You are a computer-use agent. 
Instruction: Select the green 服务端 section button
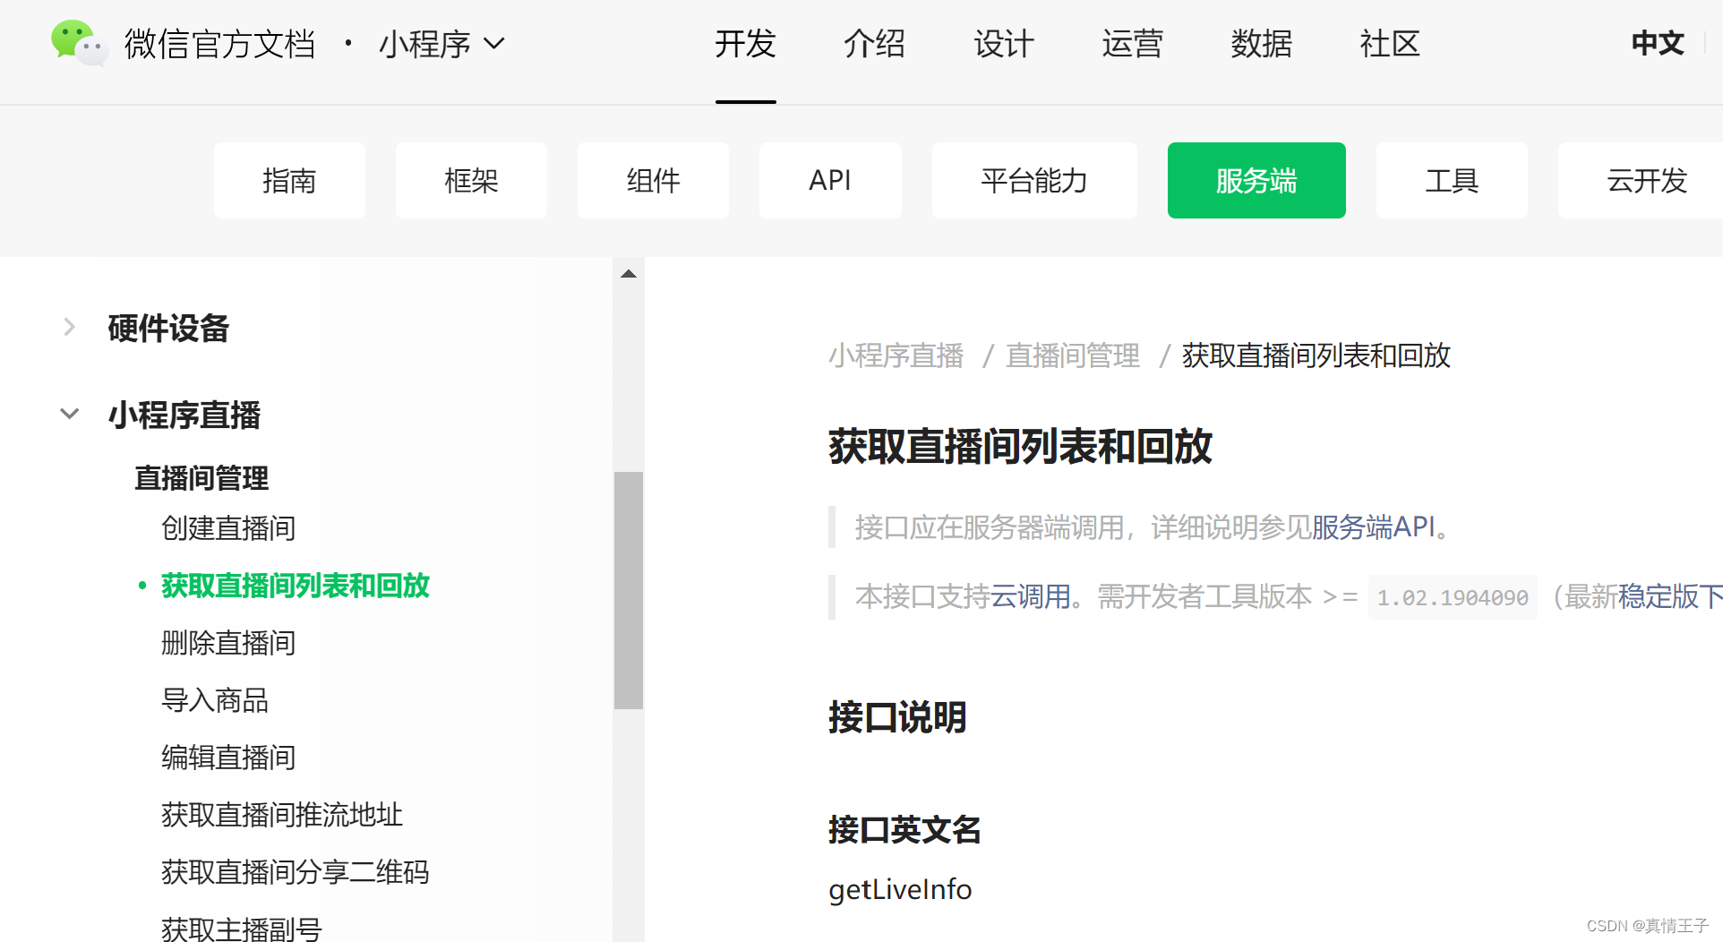pos(1256,180)
